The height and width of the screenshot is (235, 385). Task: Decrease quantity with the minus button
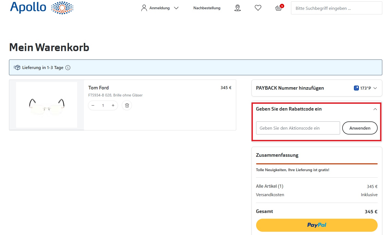[x=93, y=105]
